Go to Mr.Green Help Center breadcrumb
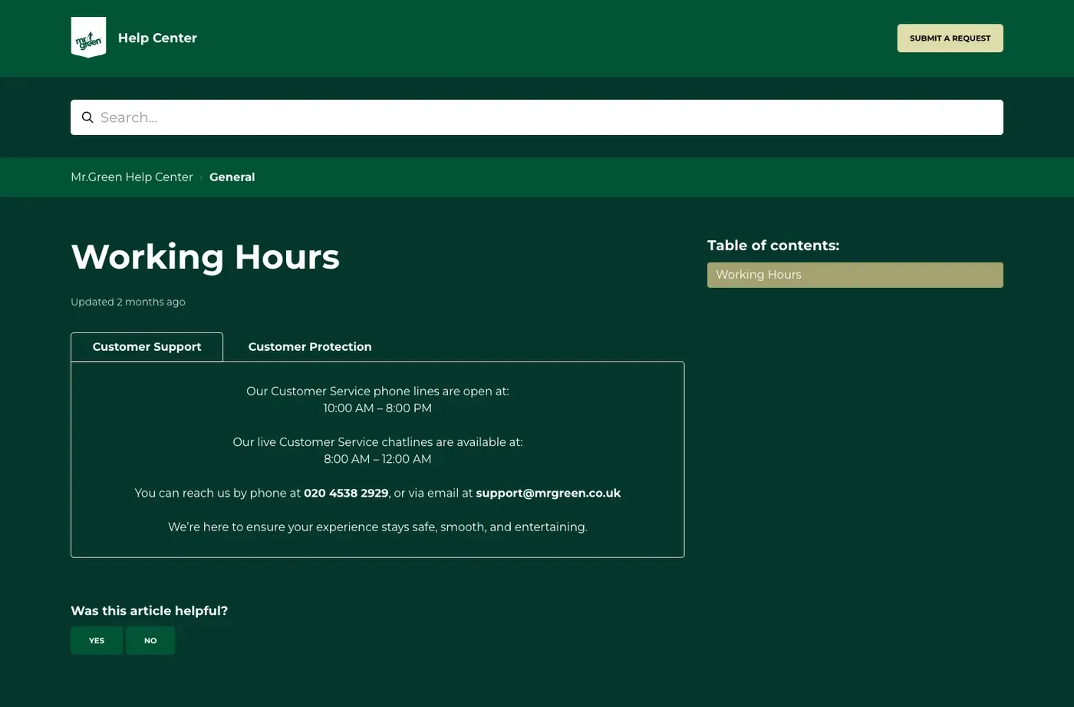The height and width of the screenshot is (707, 1074). [x=132, y=177]
